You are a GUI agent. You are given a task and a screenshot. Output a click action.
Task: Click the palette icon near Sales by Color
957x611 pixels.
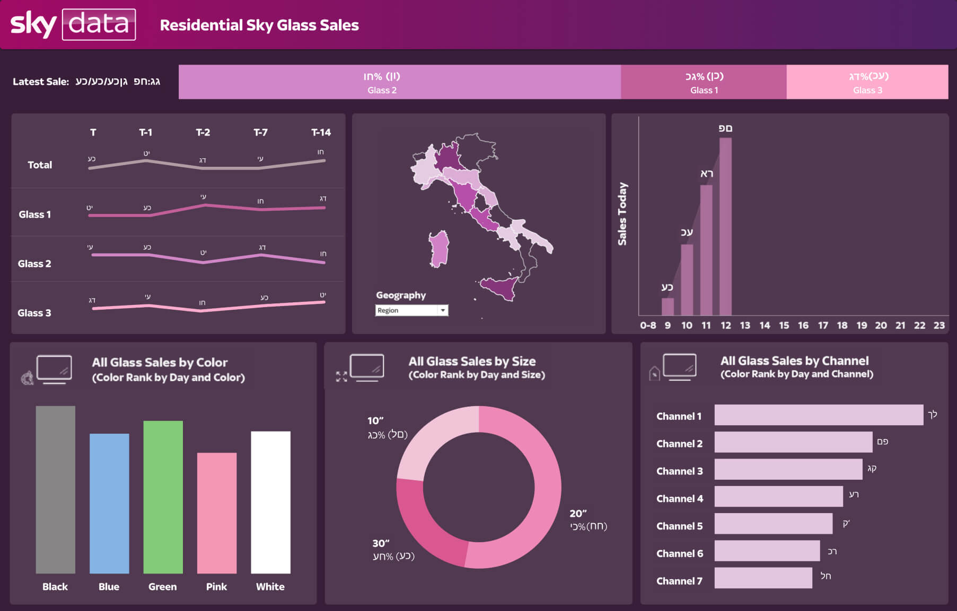pos(27,378)
